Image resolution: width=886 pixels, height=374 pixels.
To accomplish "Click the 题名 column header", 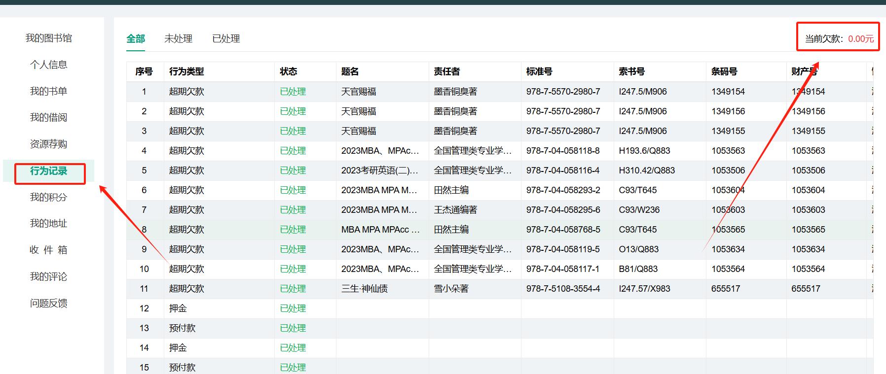I will point(350,71).
